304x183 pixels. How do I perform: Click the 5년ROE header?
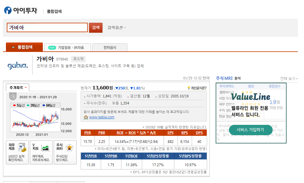[x=131, y=156]
